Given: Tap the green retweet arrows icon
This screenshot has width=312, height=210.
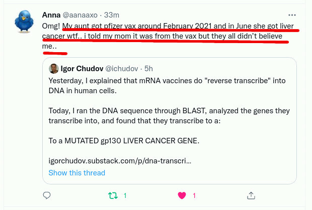Looking at the screenshot, I should pos(113,195).
